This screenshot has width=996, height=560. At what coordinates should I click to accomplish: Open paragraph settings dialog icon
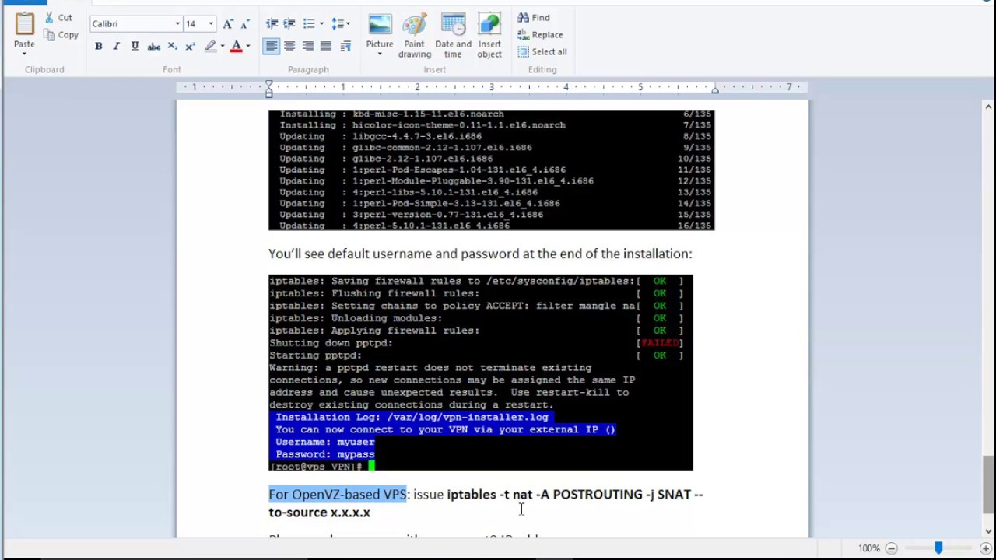[x=345, y=47]
